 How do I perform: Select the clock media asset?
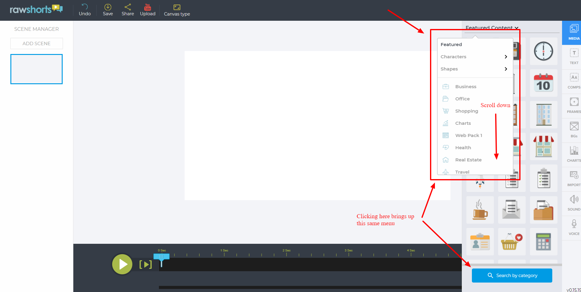coord(543,51)
